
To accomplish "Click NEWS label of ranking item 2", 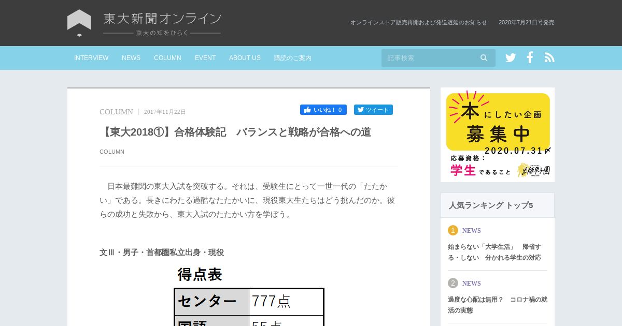I will coord(472,284).
